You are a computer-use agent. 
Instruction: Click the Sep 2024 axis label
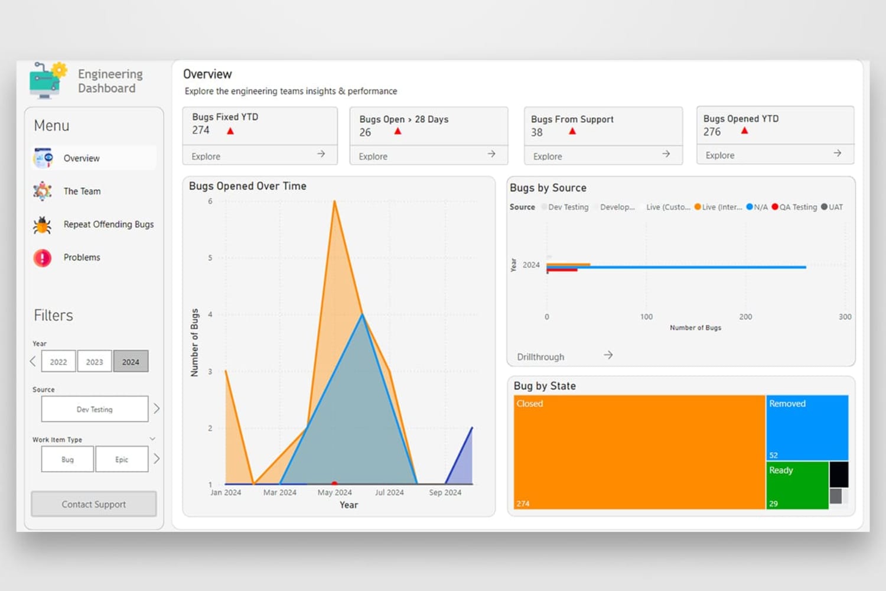coord(445,492)
